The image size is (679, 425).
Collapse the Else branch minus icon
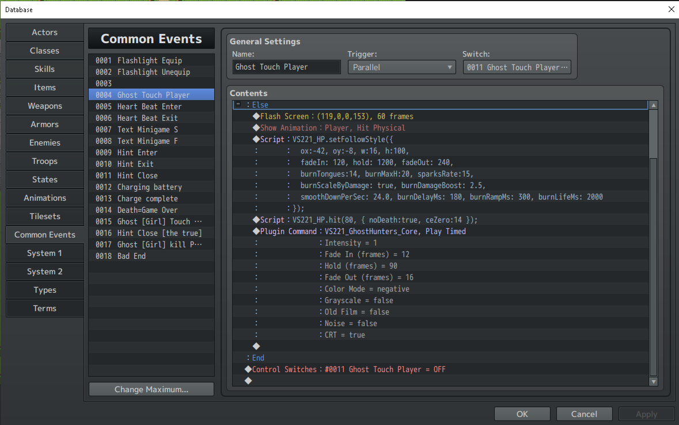(x=237, y=105)
